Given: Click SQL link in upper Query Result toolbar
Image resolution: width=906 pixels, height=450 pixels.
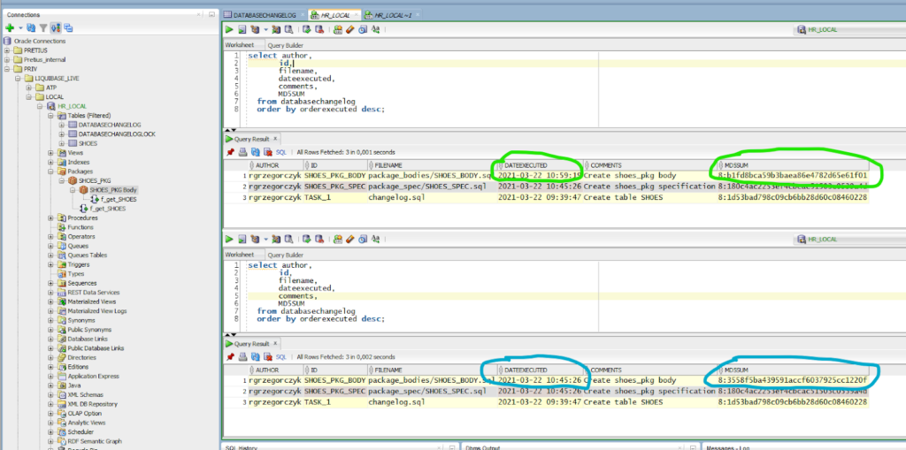Looking at the screenshot, I should (280, 152).
